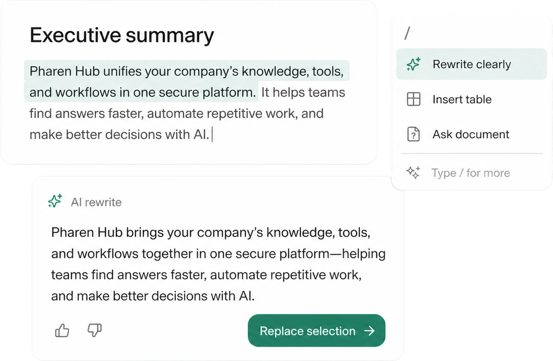Click the slash command input at menu top
This screenshot has height=361, width=553.
click(x=471, y=33)
